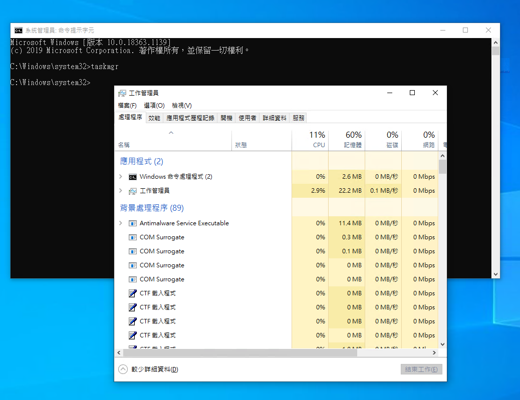Open the 檔案(F) menu
520x400 pixels.
[127, 106]
